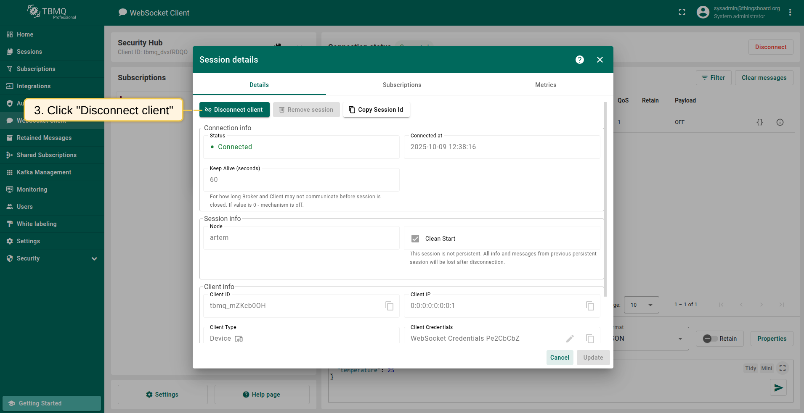Viewport: 804px width, 413px height.
Task: Click the fullscreen icon in top bar
Action: (682, 13)
